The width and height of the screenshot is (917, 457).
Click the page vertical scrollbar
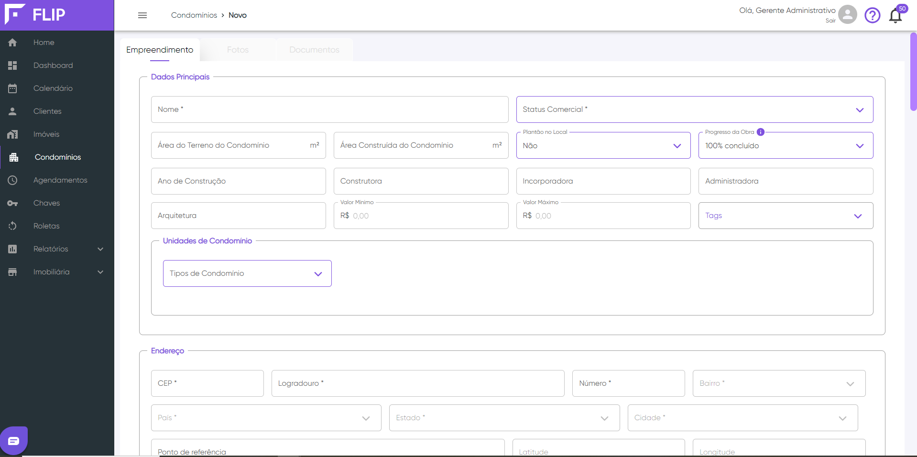(x=913, y=72)
